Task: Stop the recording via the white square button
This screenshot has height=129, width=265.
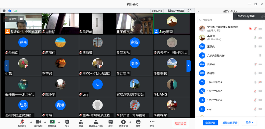Action: pyautogui.click(x=21, y=19)
